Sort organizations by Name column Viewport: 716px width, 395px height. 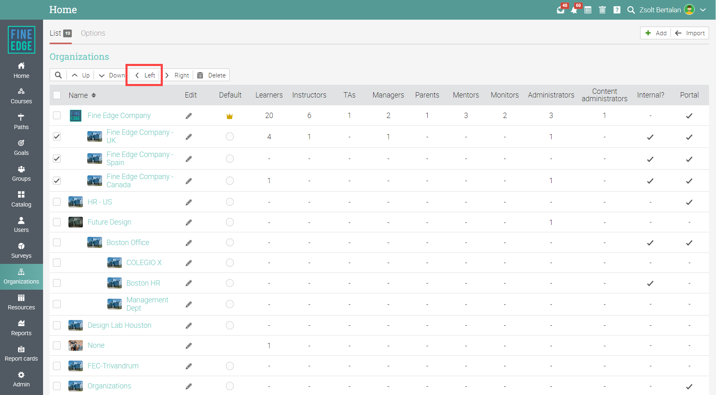click(x=82, y=95)
